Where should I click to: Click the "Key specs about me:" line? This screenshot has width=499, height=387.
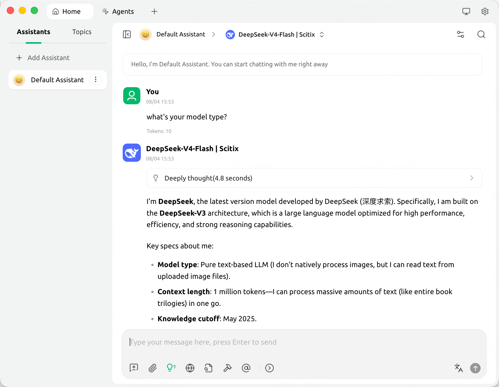tap(180, 246)
